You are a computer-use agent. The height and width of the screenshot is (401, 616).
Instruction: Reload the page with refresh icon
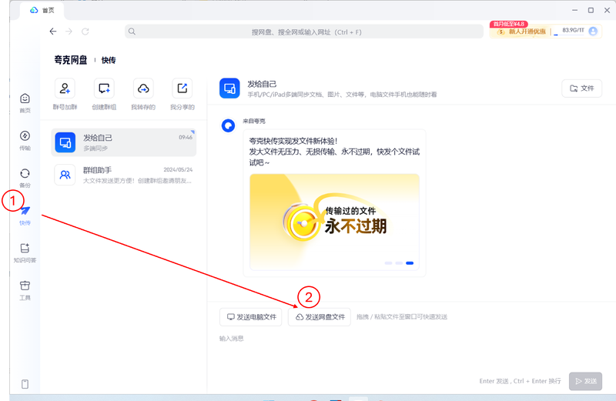tap(85, 32)
